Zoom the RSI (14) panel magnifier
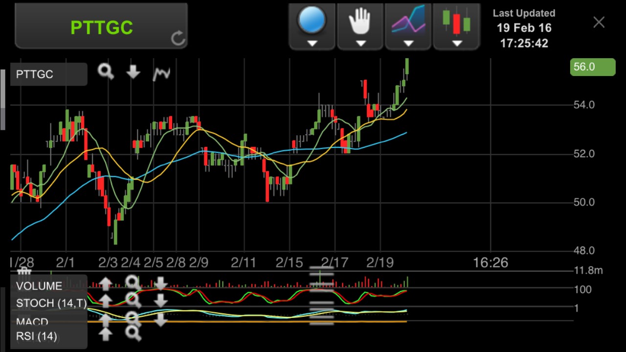The width and height of the screenshot is (626, 352). [x=133, y=334]
